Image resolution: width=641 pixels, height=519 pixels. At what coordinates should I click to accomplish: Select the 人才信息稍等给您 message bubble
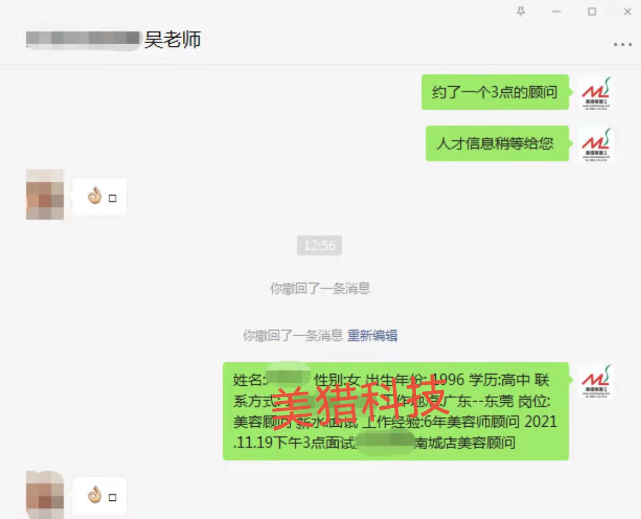(x=497, y=144)
